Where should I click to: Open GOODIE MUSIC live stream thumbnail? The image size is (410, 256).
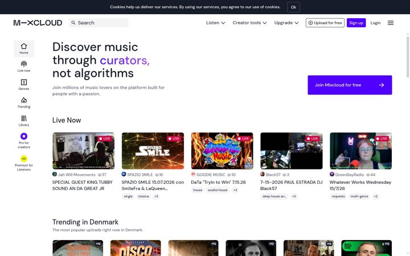pyautogui.click(x=222, y=151)
